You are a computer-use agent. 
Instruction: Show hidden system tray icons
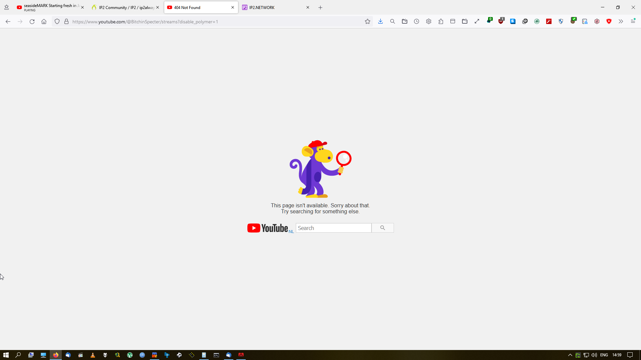(570, 355)
